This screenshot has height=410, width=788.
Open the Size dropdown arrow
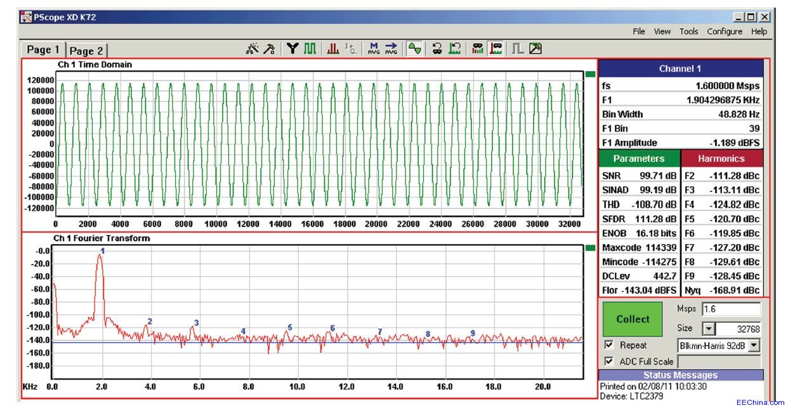click(709, 329)
